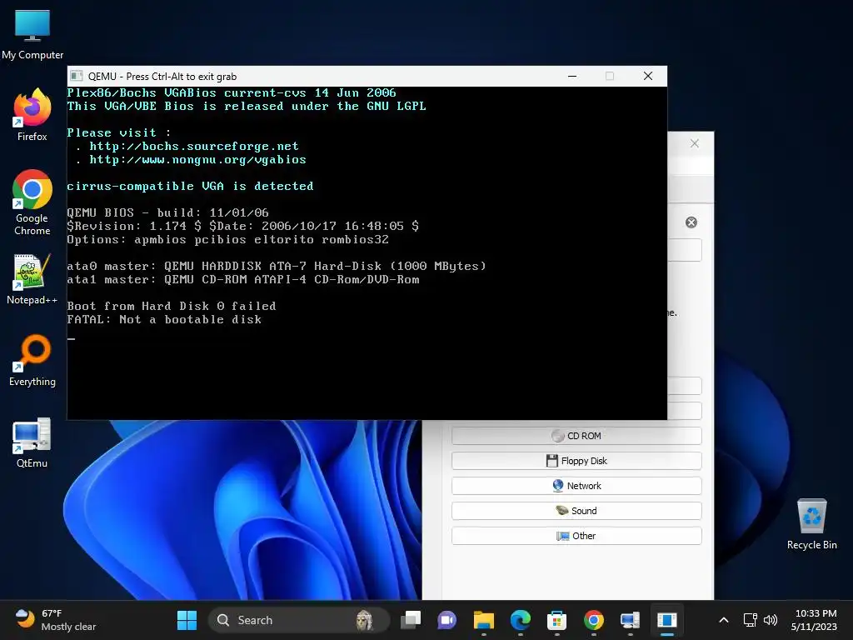Switch to QtEmu taskbar icon
853x640 pixels.
pyautogui.click(x=630, y=620)
